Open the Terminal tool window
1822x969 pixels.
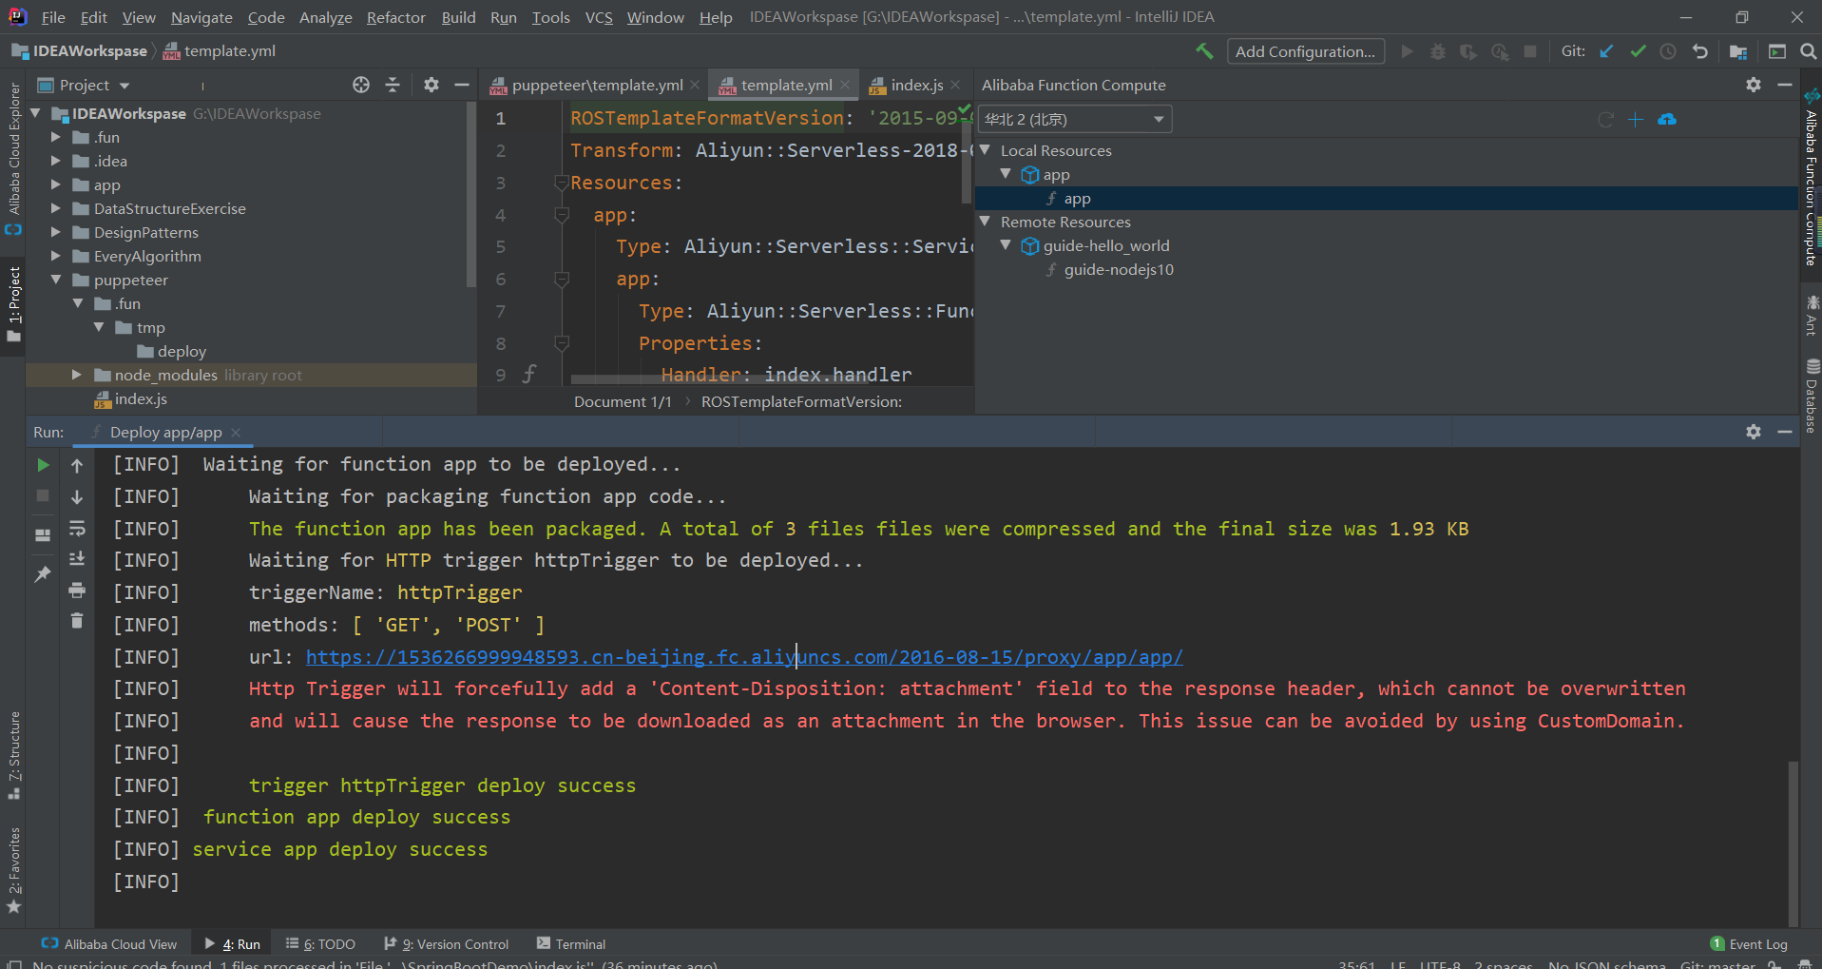570,943
